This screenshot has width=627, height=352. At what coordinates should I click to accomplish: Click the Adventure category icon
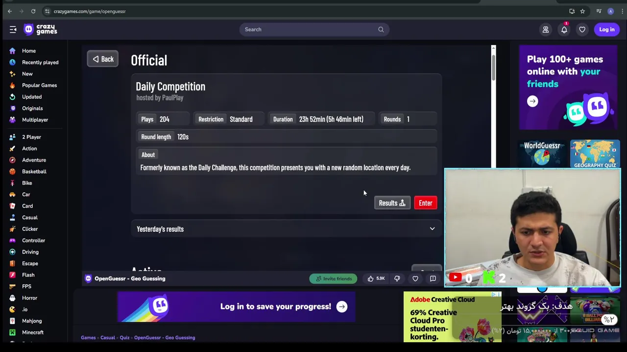click(x=12, y=160)
